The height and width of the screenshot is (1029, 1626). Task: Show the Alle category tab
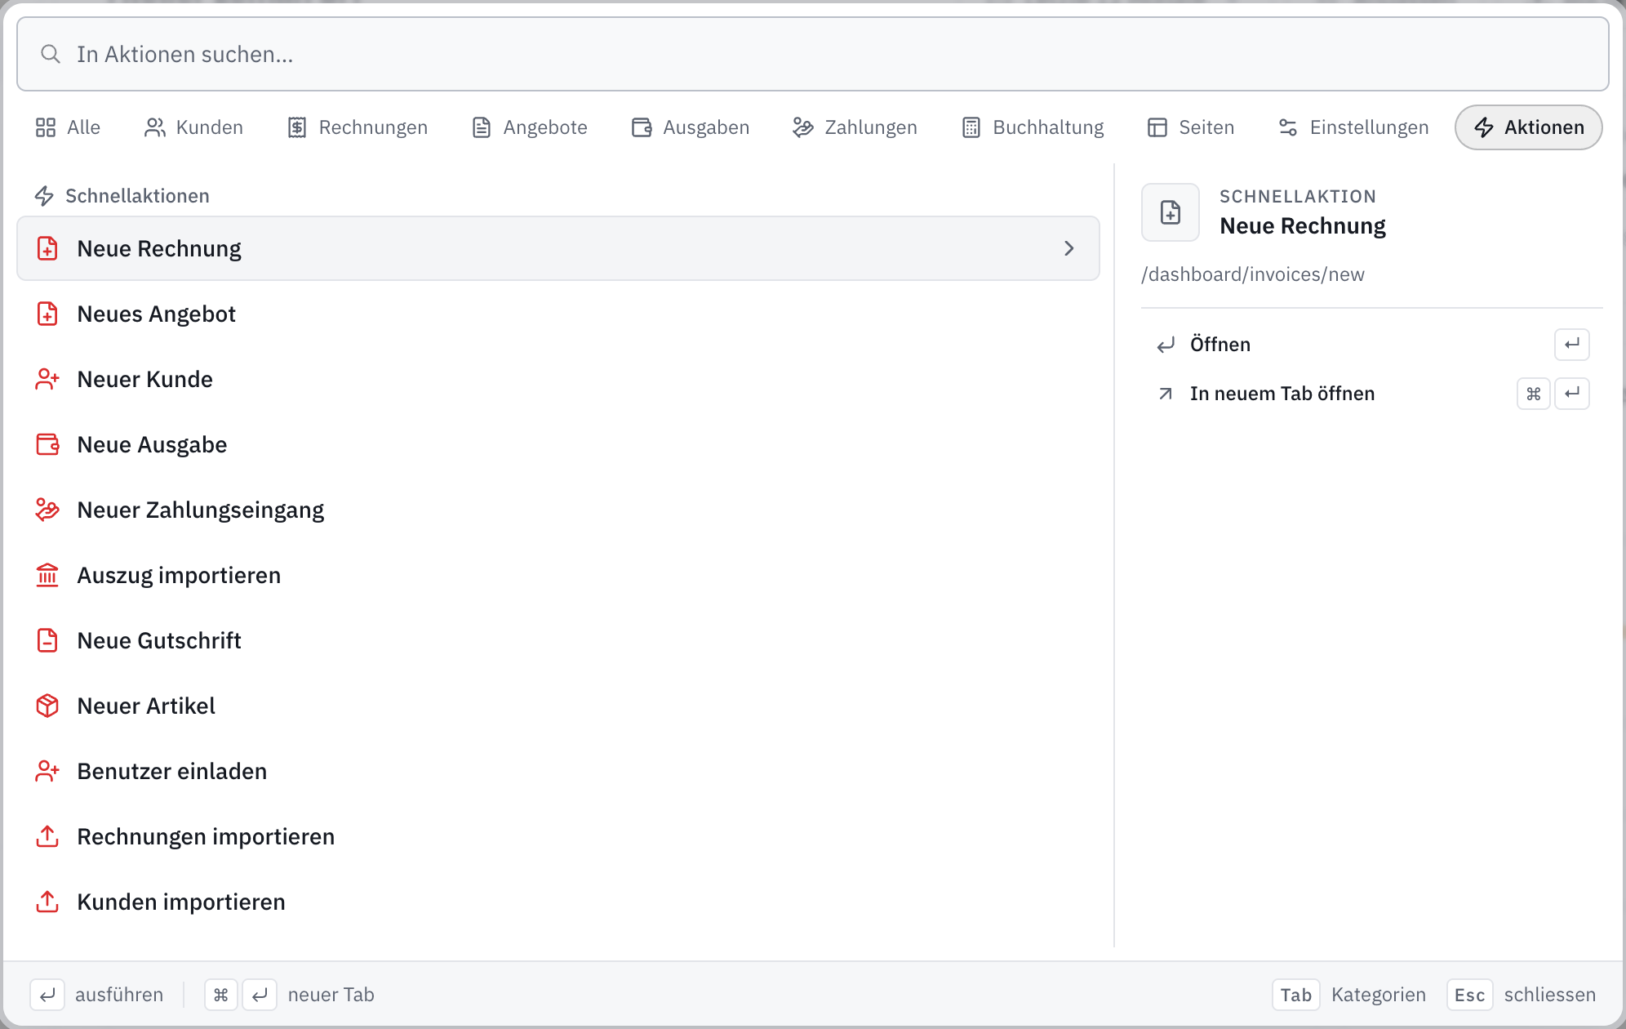[x=68, y=127]
